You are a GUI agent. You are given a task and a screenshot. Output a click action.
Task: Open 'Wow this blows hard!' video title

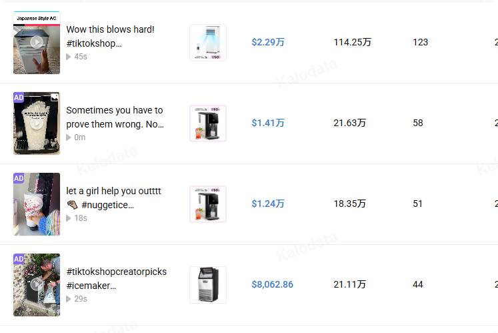pyautogui.click(x=110, y=36)
